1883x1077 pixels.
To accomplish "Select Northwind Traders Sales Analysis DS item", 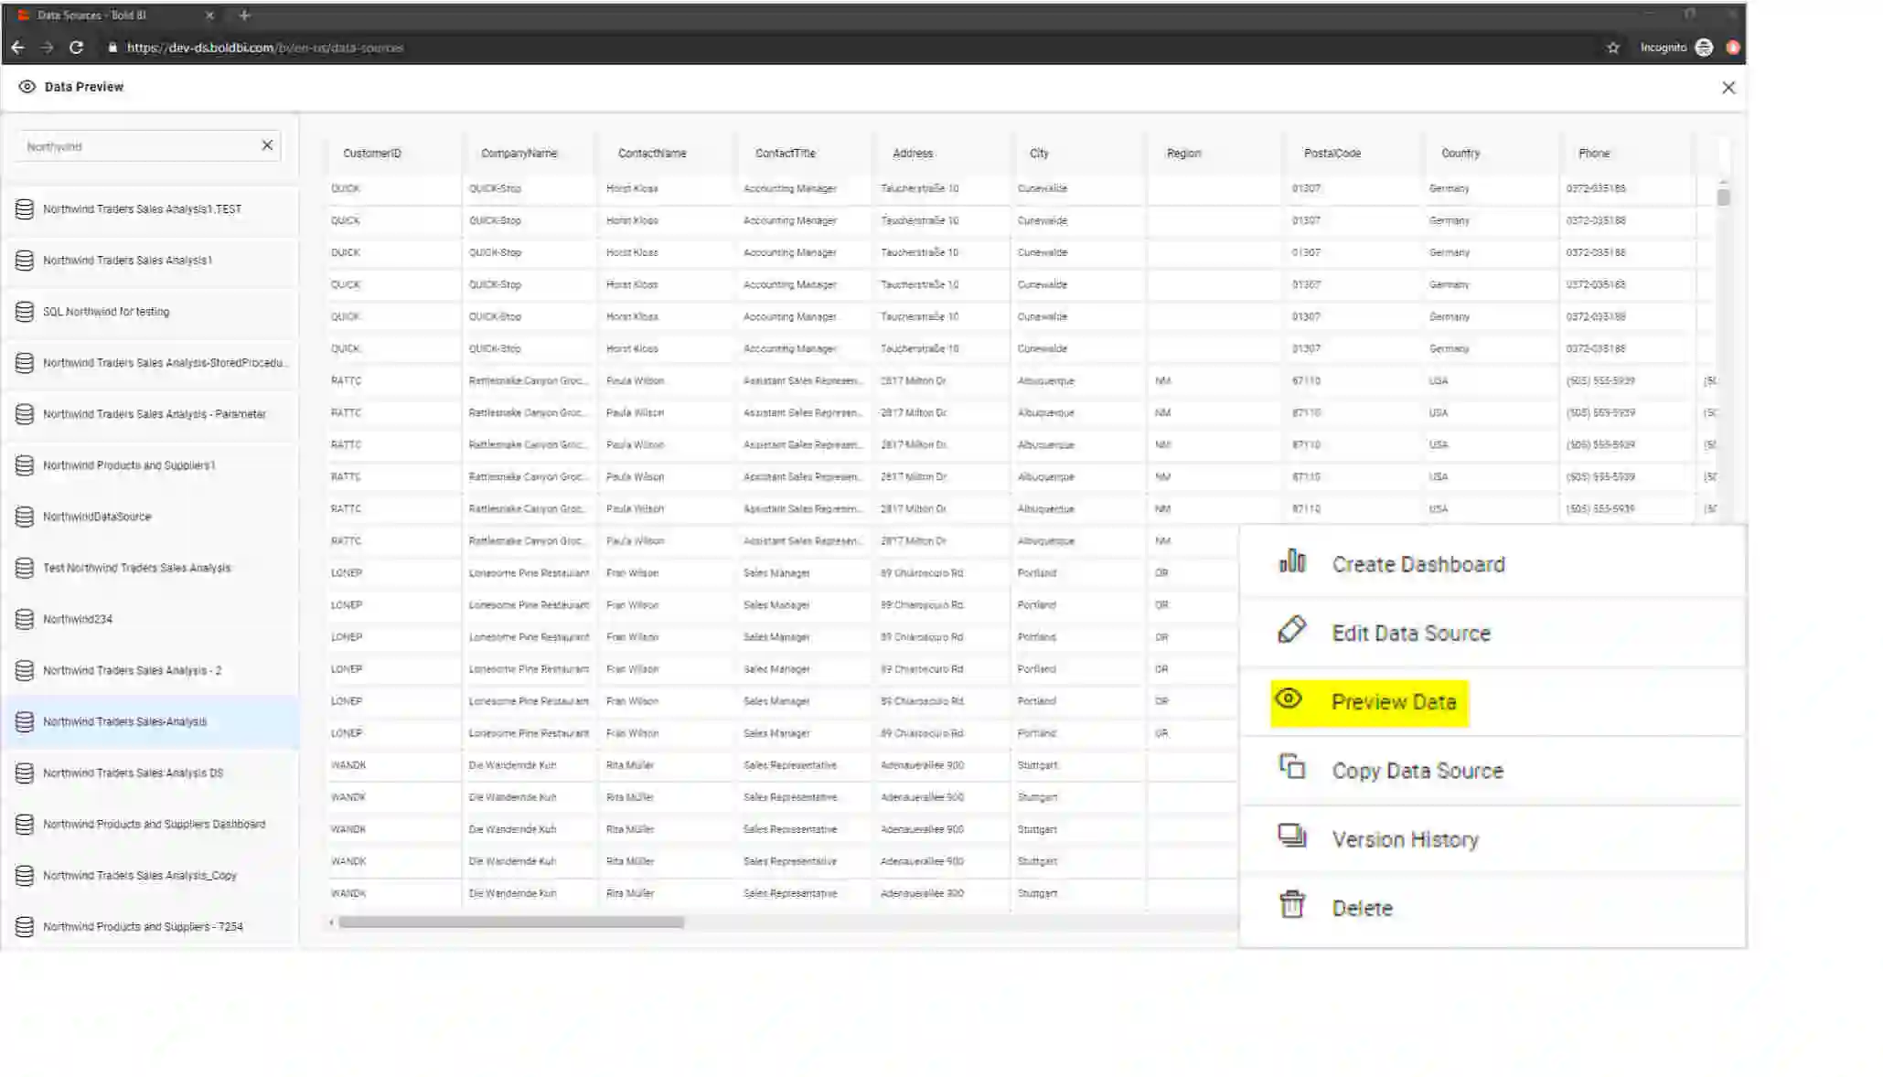I will (x=133, y=773).
